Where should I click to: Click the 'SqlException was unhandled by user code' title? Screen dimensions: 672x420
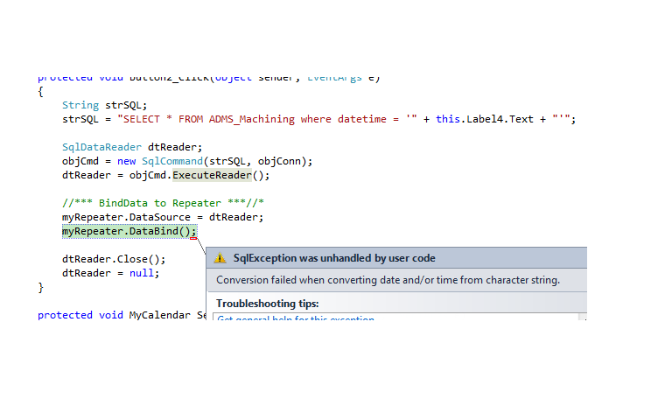pos(334,258)
